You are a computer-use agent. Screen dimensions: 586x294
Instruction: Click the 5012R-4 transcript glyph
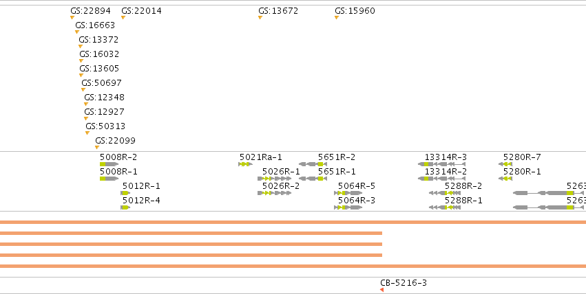[x=125, y=207]
